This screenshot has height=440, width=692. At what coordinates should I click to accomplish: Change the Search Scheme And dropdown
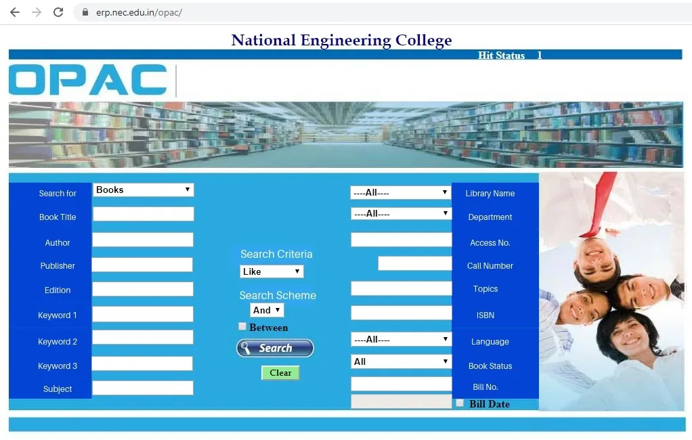click(267, 310)
